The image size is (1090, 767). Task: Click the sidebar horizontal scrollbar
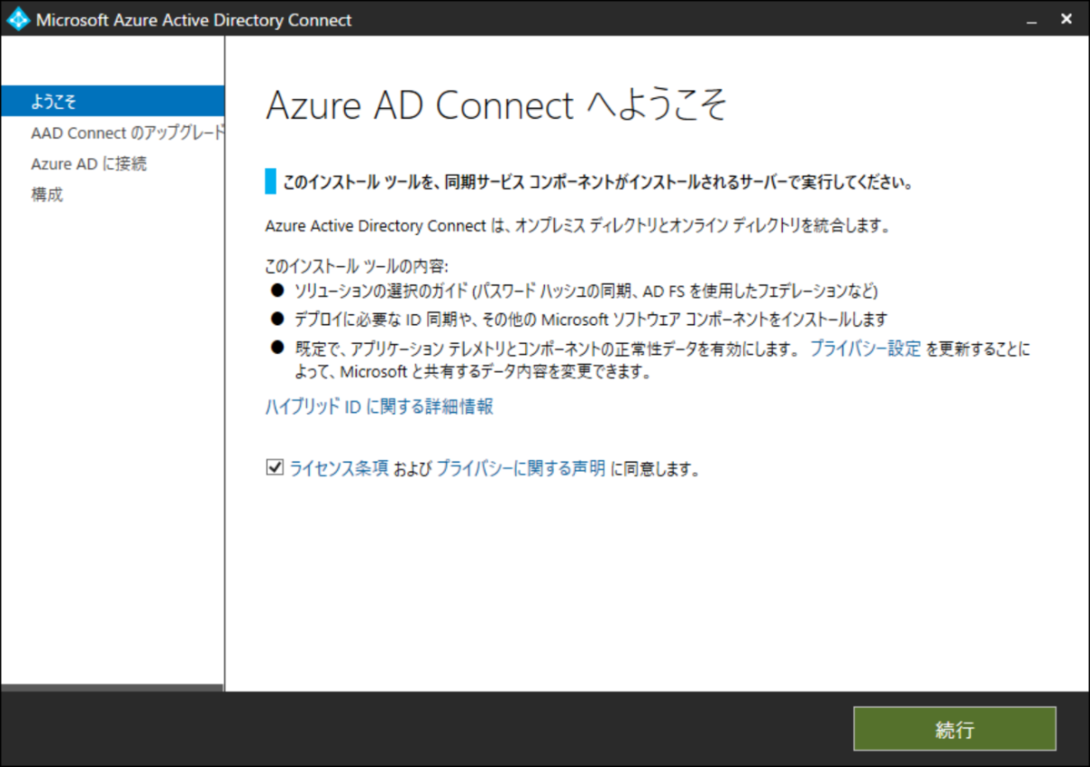[112, 688]
